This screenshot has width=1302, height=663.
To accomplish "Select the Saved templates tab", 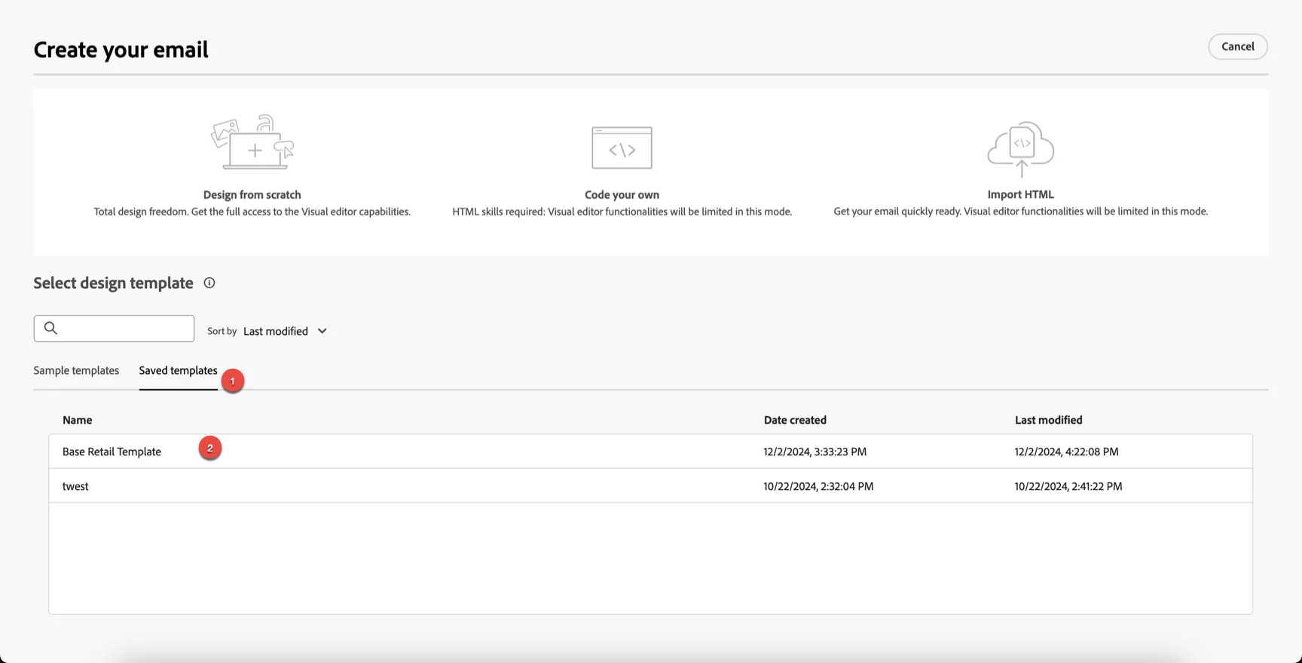I will [x=178, y=370].
